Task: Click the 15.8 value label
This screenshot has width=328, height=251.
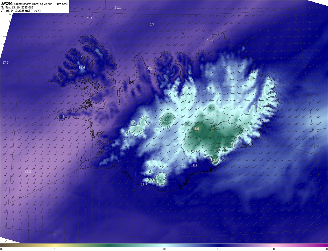Action: point(194,166)
